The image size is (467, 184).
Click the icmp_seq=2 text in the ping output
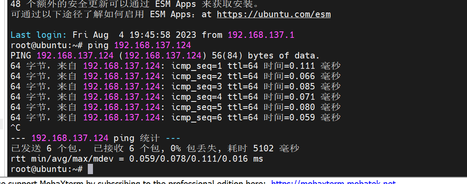pyautogui.click(x=197, y=77)
